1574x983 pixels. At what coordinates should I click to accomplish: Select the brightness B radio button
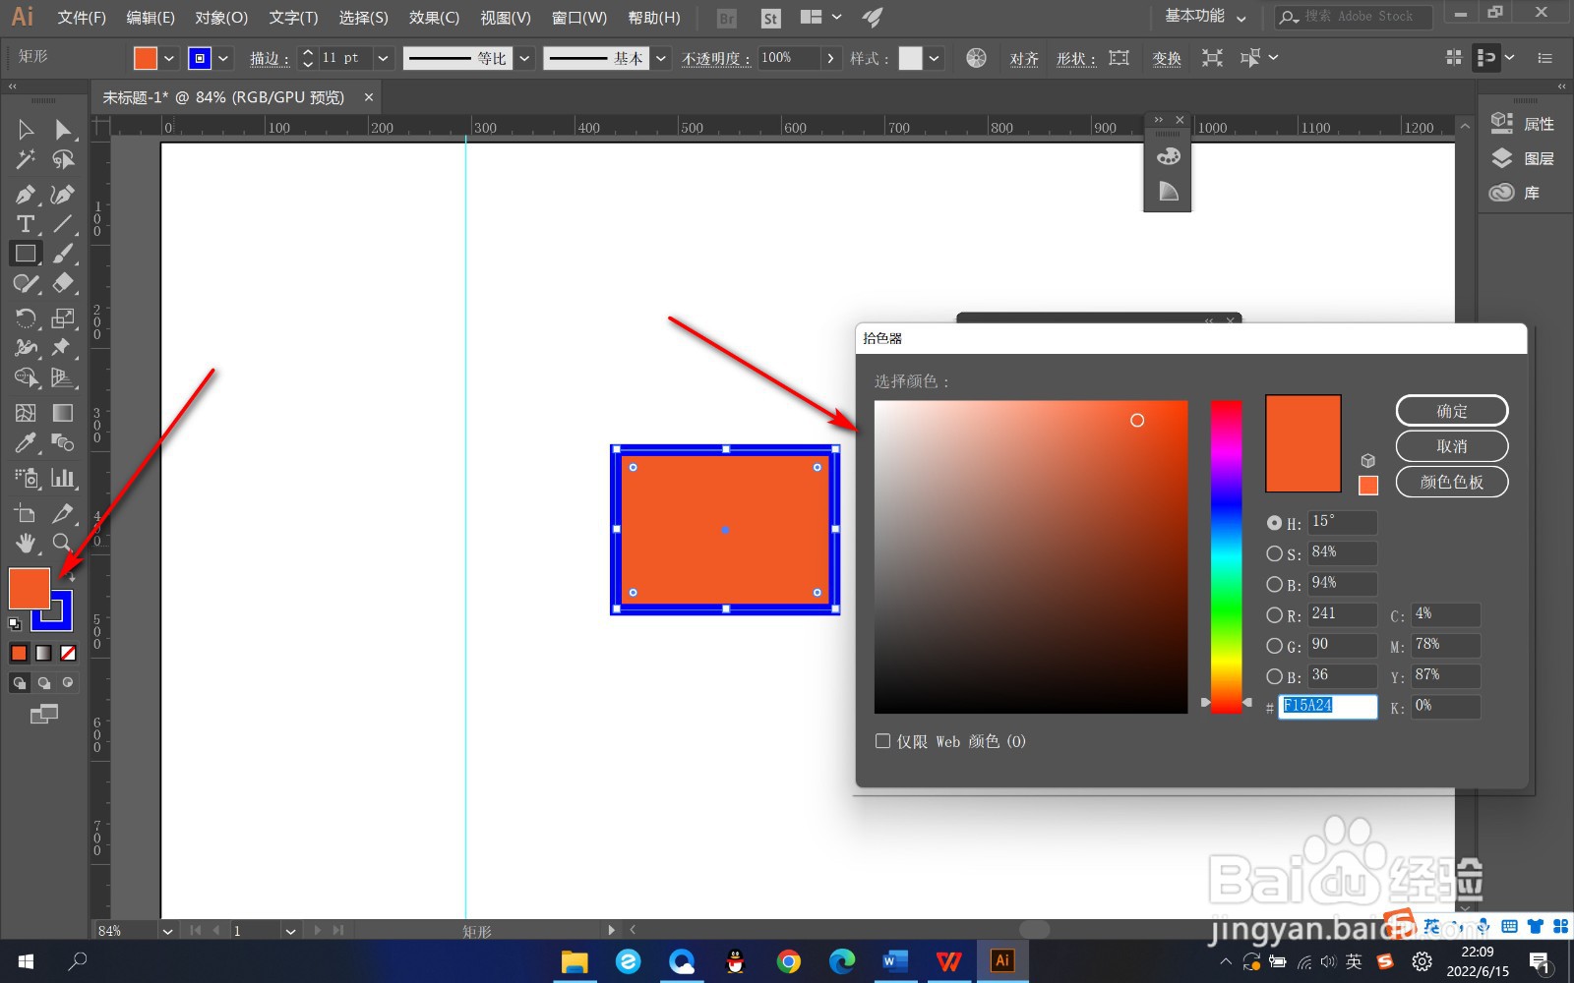(1274, 584)
